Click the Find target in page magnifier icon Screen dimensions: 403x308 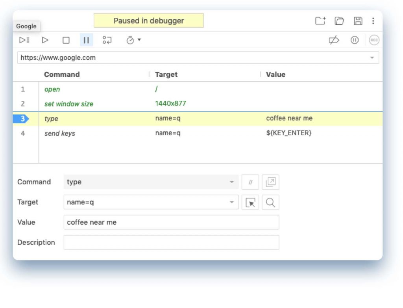270,203
